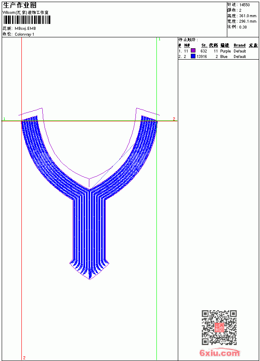Click the "元素" column header
The height and width of the screenshot is (361, 260).
(253, 45)
